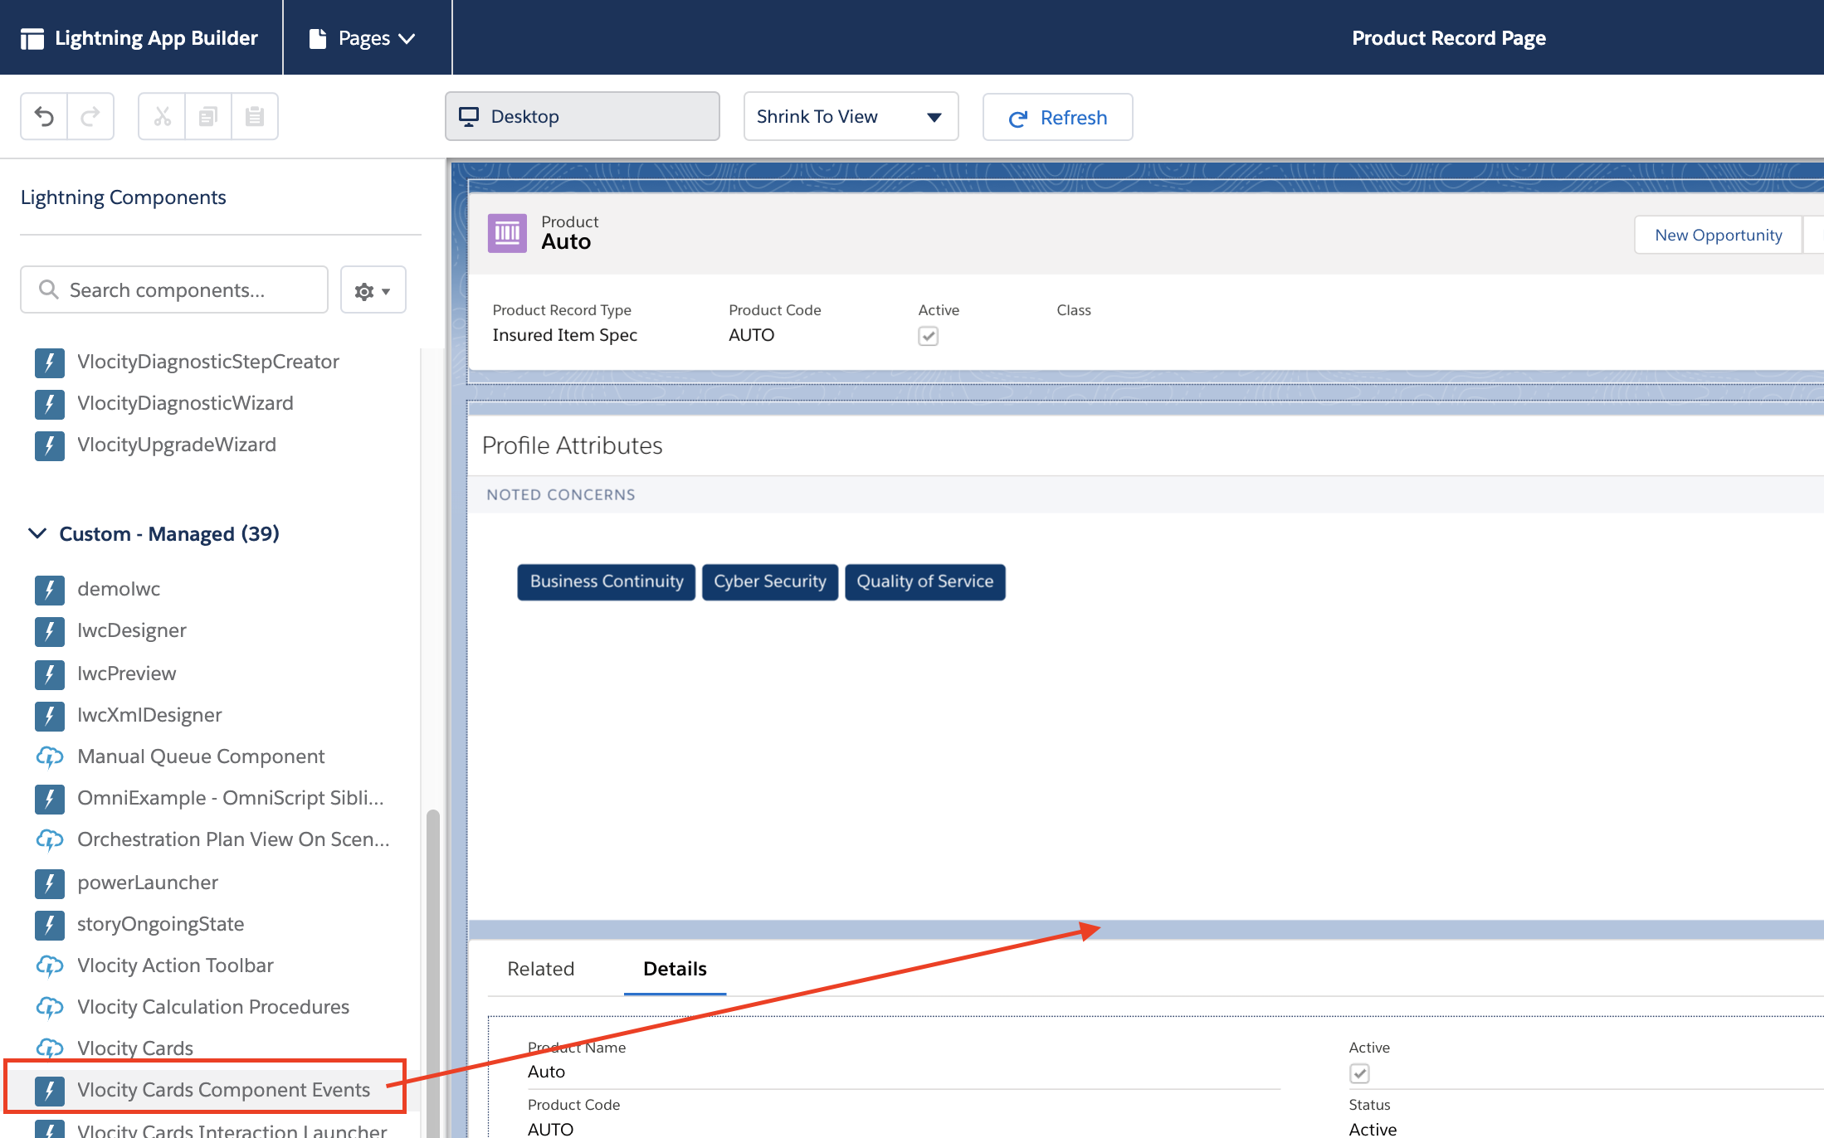This screenshot has height=1138, width=1824.
Task: Toggle the Active checkbox in header highlights
Action: click(928, 336)
